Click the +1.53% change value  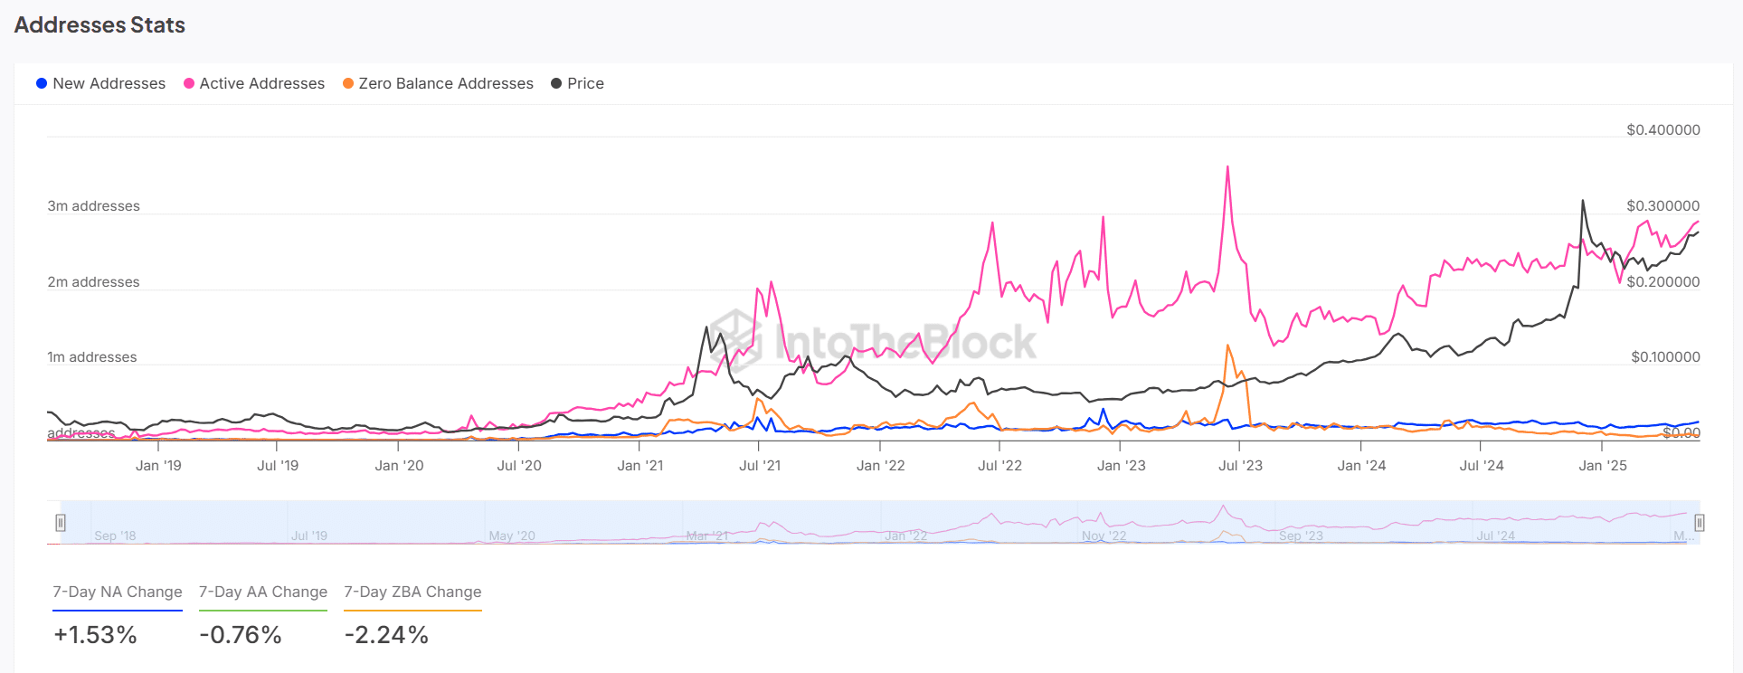(x=94, y=634)
